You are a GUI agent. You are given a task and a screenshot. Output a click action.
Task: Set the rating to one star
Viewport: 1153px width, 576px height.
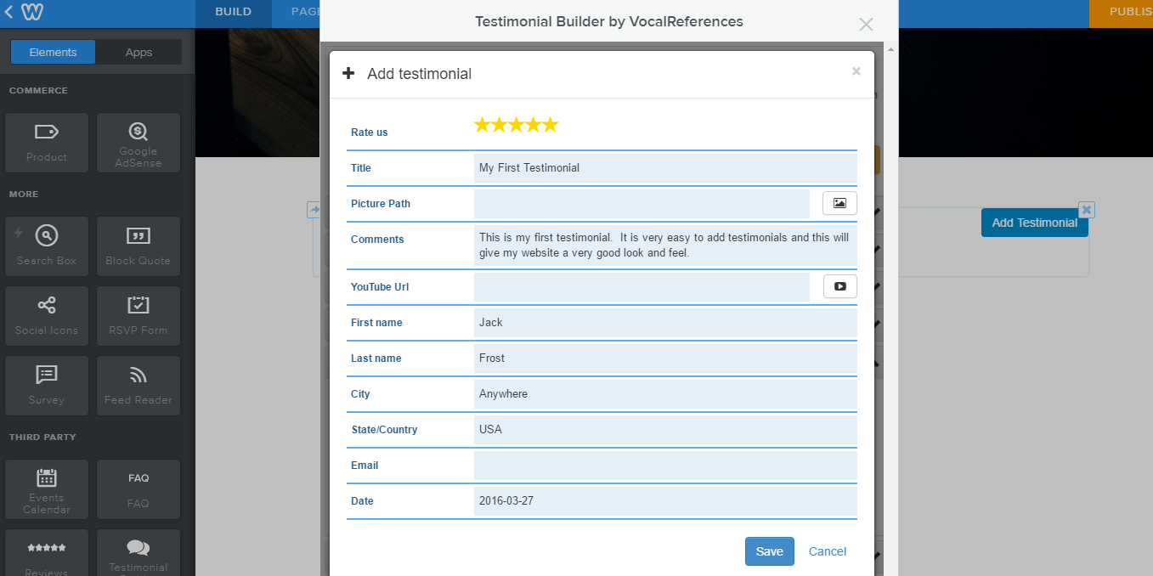point(483,125)
